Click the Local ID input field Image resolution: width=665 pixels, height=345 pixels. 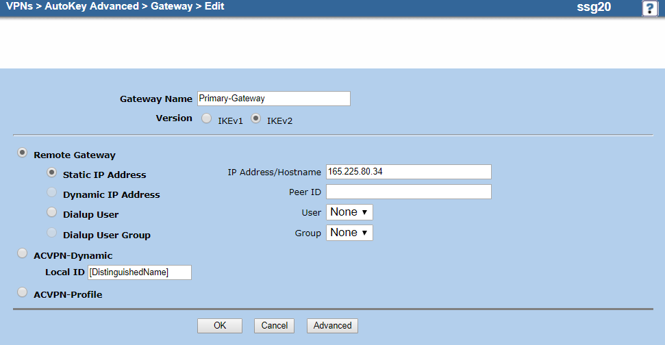pos(139,272)
